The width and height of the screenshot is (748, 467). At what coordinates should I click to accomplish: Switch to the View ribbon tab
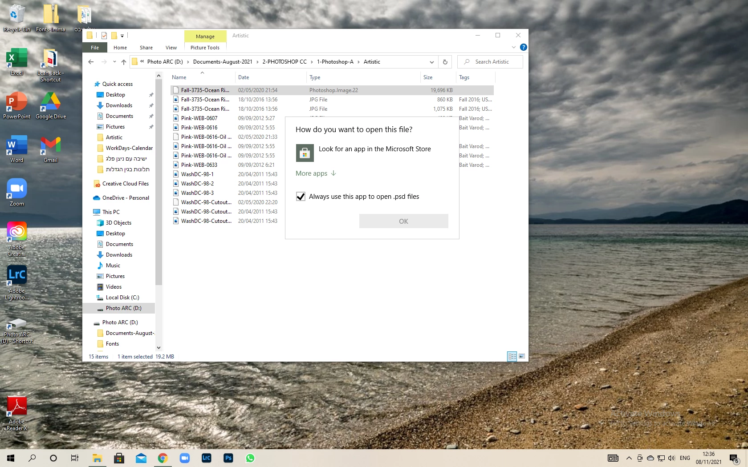[x=171, y=48]
